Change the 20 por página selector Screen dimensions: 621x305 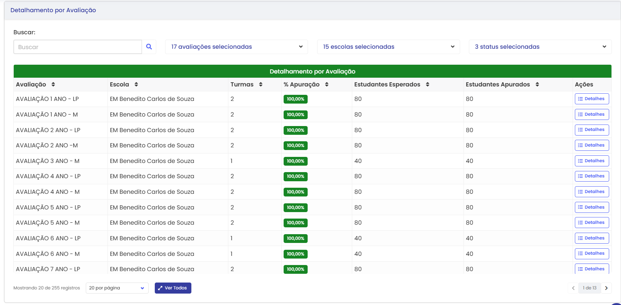point(117,288)
